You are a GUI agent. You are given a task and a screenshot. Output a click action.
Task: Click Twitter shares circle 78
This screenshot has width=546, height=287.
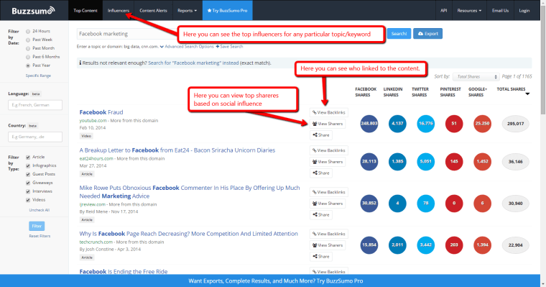click(x=425, y=204)
